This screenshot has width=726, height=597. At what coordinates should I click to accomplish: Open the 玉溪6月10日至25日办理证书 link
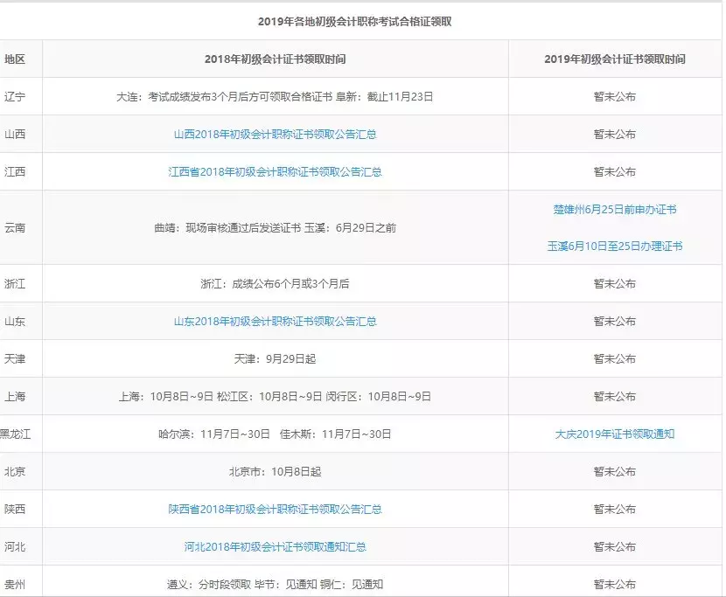point(615,246)
